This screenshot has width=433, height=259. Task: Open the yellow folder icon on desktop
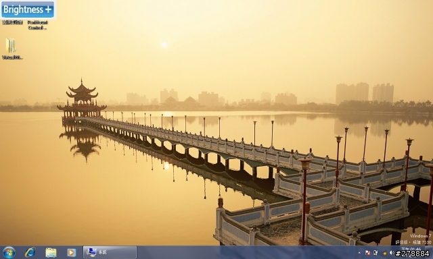(11, 45)
